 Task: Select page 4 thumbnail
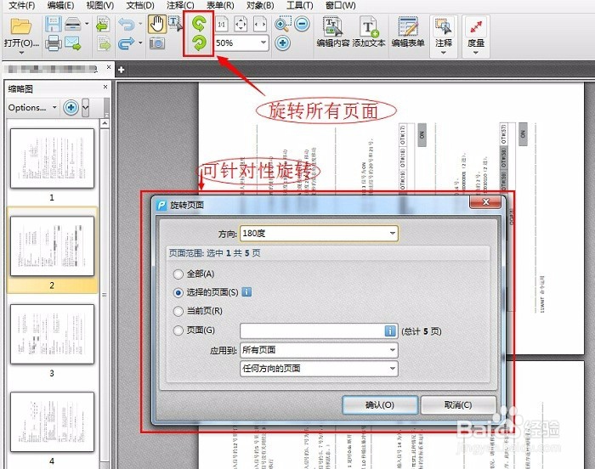pos(52,422)
